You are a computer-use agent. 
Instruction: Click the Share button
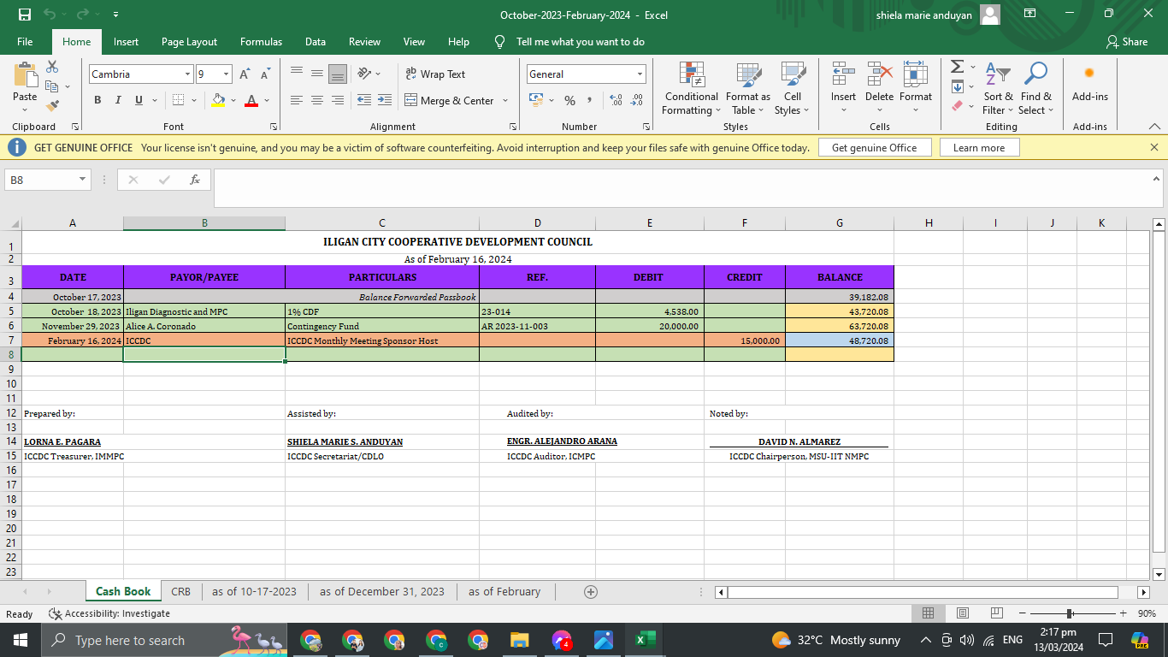[x=1127, y=41]
